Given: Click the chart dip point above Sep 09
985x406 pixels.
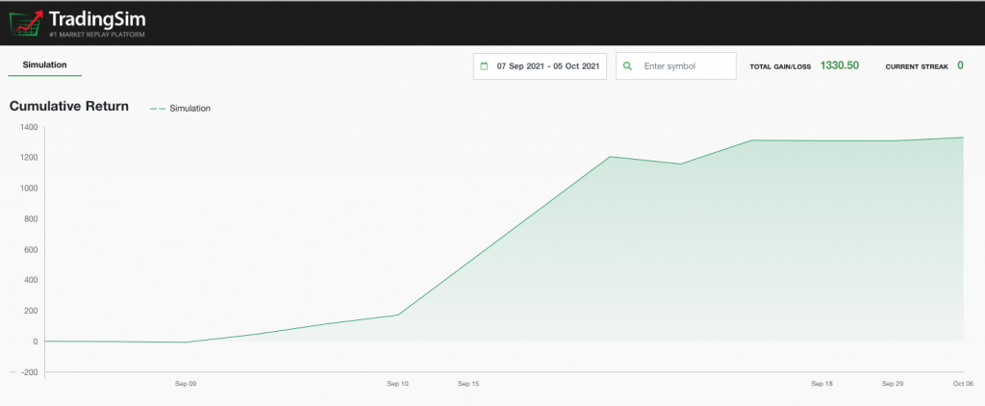Looking at the screenshot, I should click(x=186, y=343).
